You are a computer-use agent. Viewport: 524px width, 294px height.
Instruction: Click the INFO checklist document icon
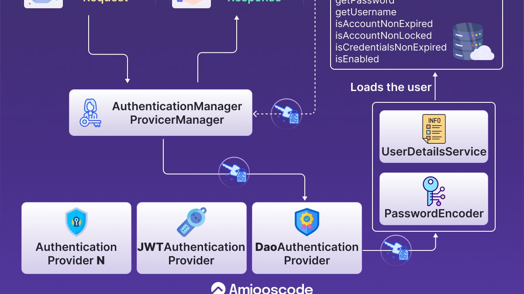coord(434,129)
